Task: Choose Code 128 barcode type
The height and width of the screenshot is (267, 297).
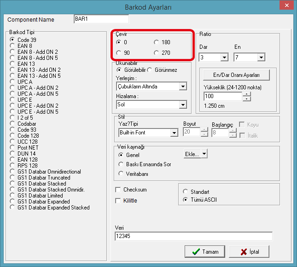Action: click(12, 136)
